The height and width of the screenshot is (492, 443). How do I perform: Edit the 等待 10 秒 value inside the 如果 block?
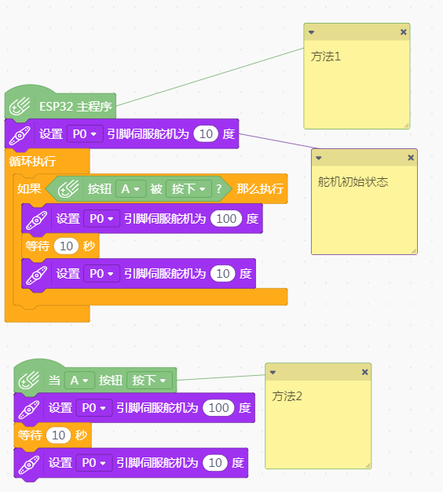(x=66, y=246)
